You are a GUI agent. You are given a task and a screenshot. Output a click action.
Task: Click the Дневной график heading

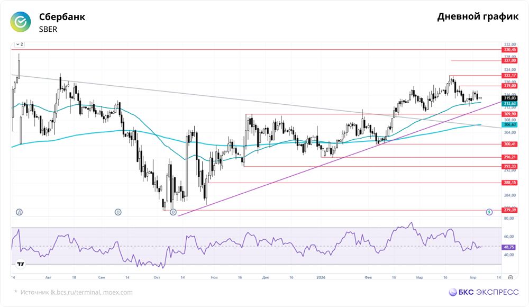click(x=478, y=16)
